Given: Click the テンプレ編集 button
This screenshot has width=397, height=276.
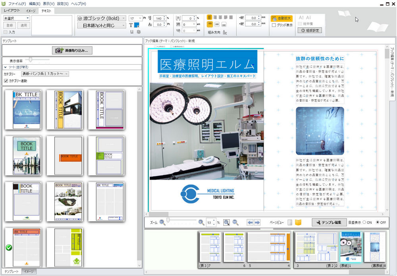Looking at the screenshot, I should [330, 222].
